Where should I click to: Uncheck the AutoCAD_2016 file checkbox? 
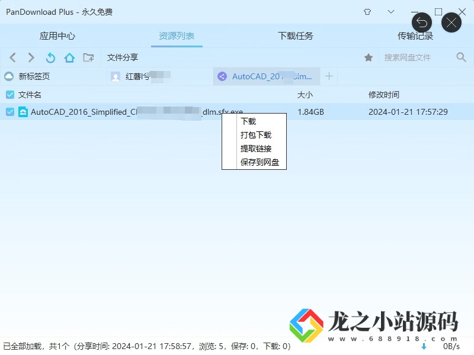point(10,112)
